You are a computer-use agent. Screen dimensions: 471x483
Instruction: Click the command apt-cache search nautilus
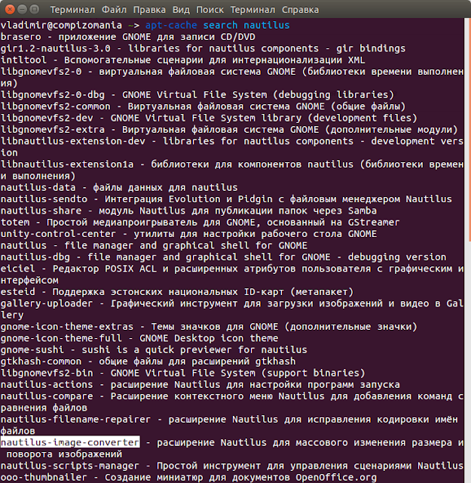218,25
